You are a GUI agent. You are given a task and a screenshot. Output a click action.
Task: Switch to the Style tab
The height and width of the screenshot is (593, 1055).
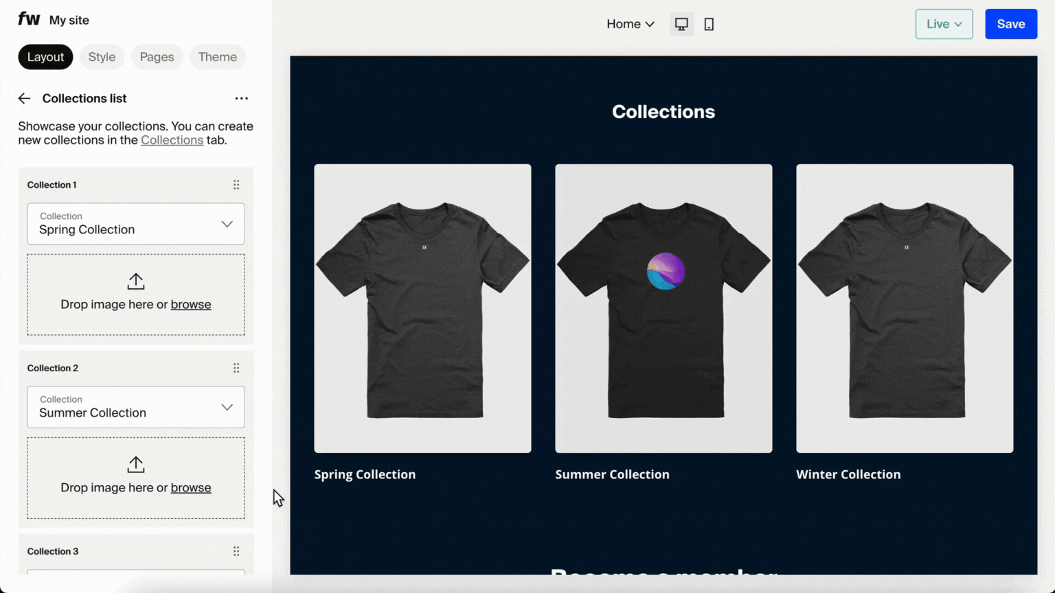[102, 57]
